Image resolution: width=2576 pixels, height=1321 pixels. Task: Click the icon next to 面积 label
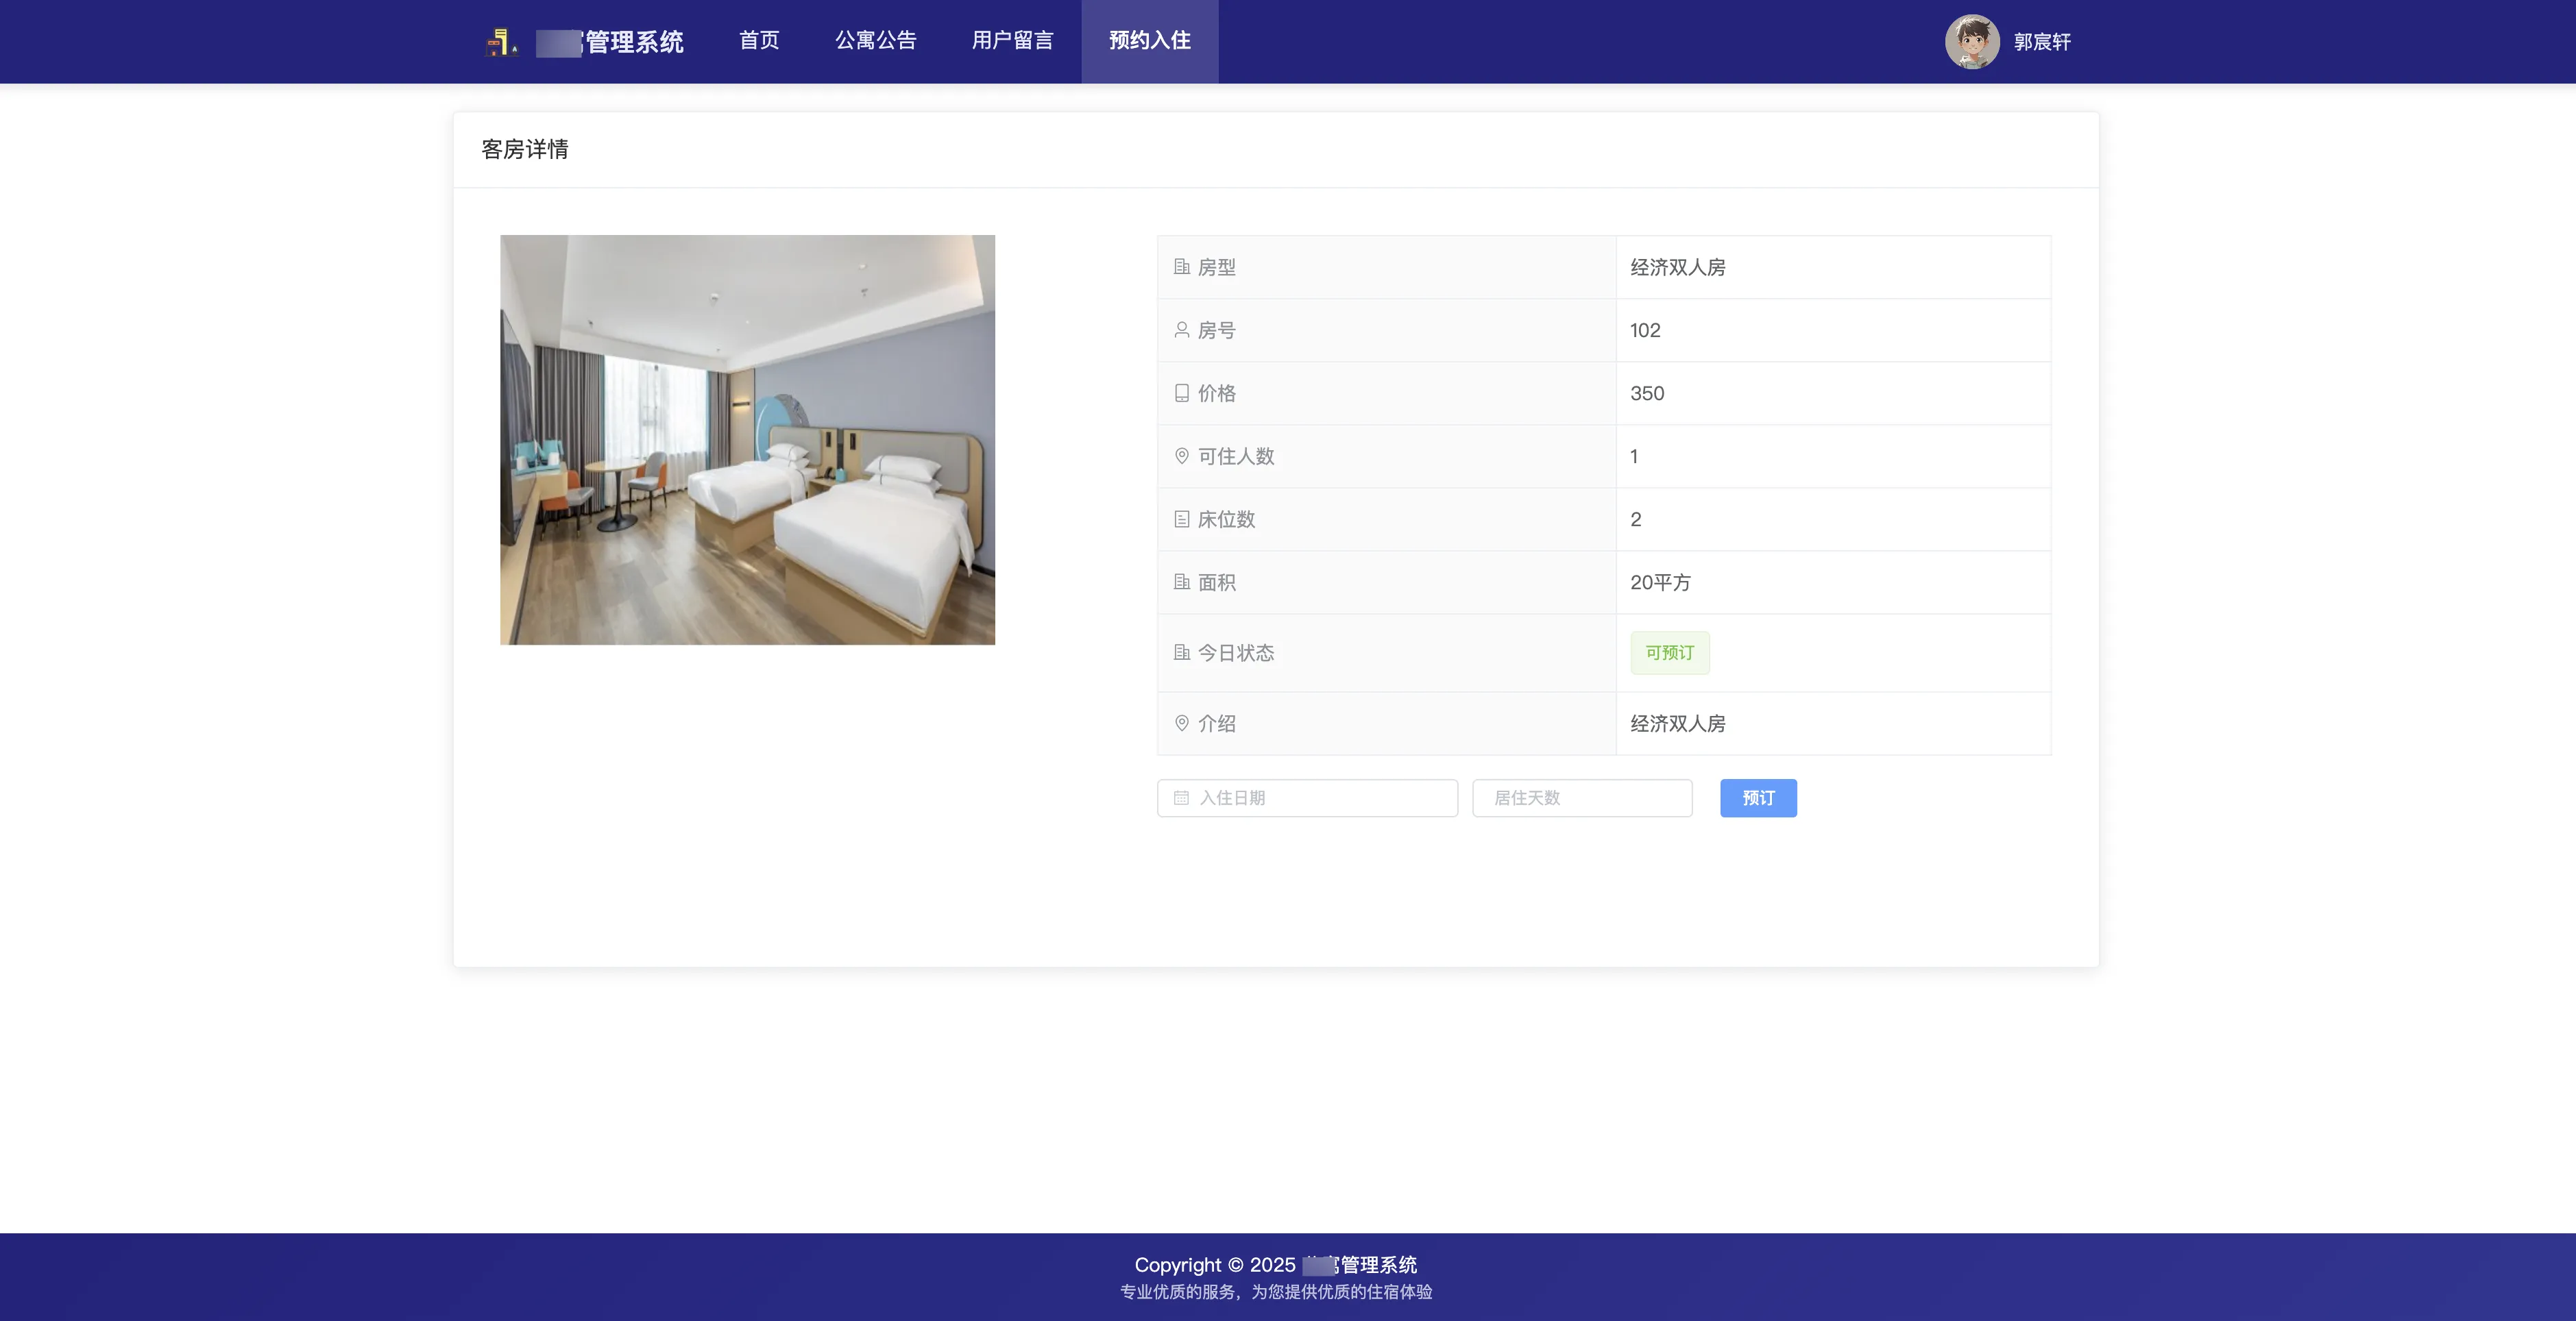click(1181, 582)
